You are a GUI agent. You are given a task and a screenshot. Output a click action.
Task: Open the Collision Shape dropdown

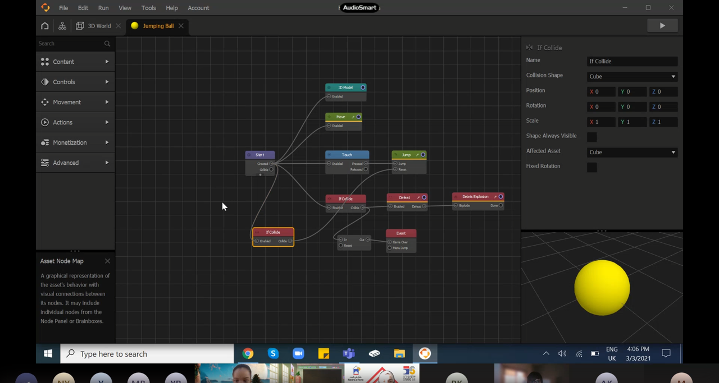point(632,76)
